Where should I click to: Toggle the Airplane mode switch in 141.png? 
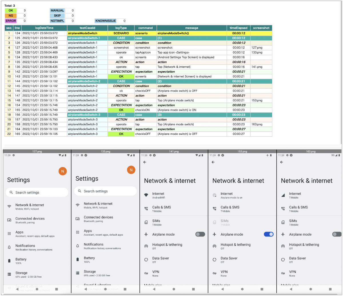pos(200,234)
